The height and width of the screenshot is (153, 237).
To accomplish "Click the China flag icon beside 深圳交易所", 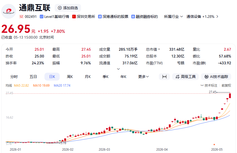I will (x=74, y=17).
